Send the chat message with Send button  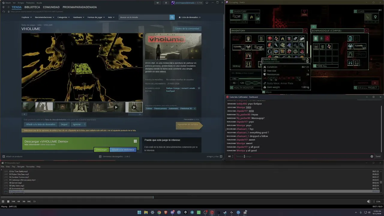(378, 156)
